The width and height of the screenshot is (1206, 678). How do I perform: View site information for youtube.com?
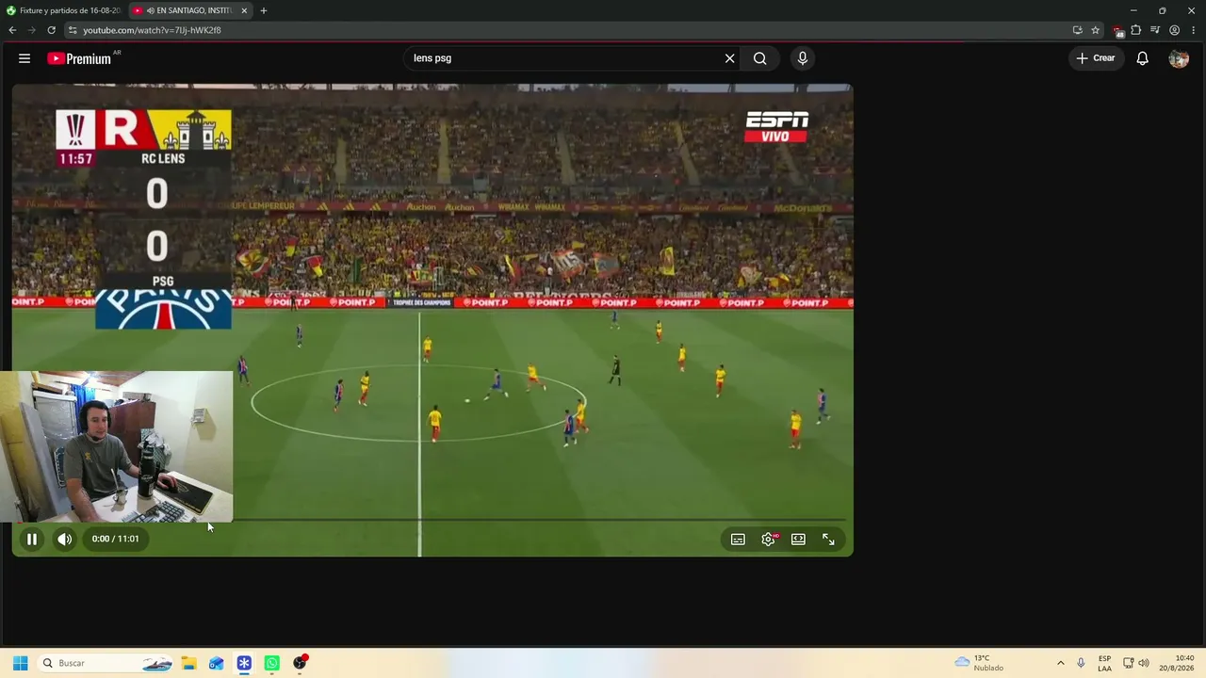pyautogui.click(x=73, y=30)
